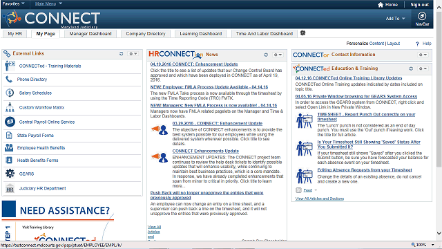Expand the Feed dropdown arrow

[316, 190]
